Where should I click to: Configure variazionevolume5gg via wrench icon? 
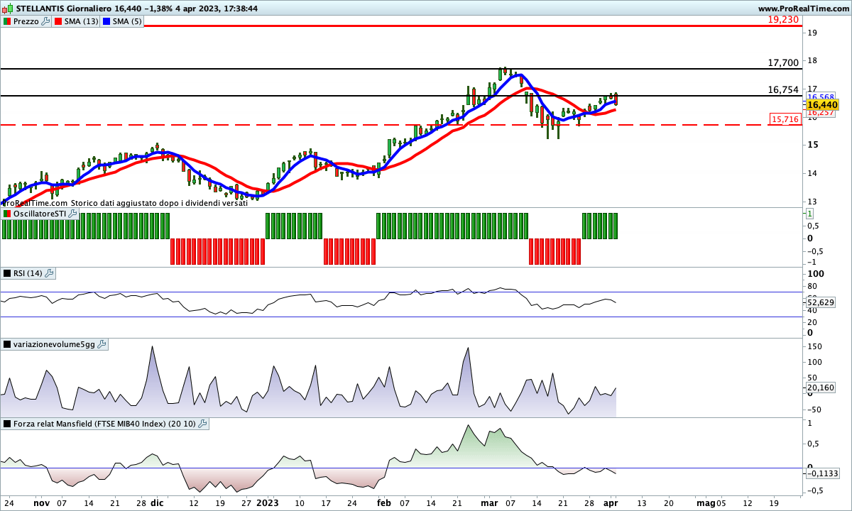(102, 344)
